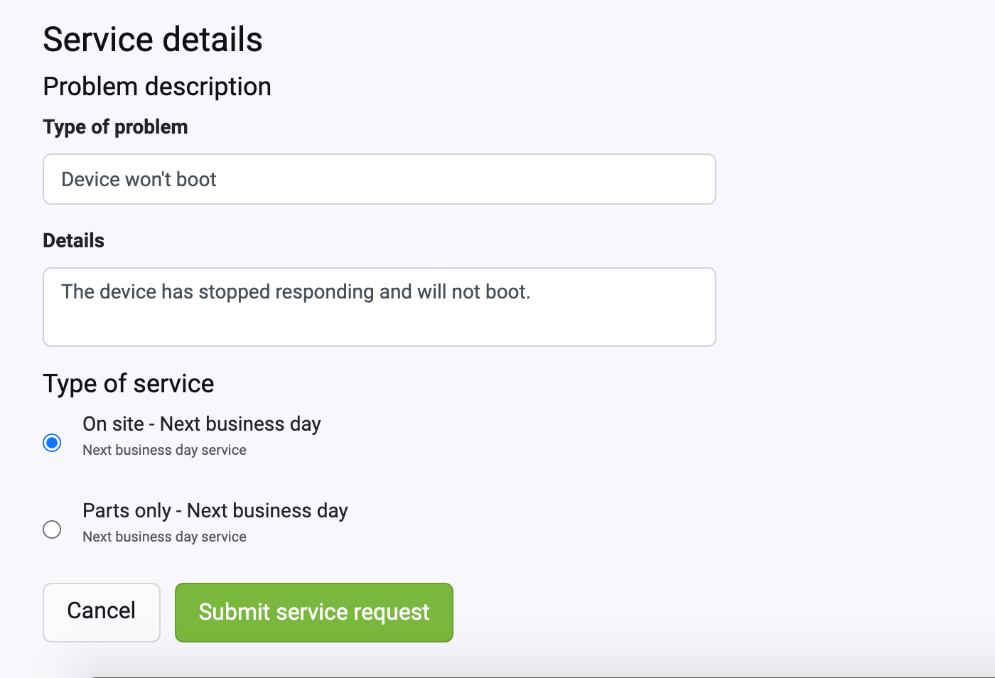Screen dimensions: 995x678
Task: Click the 'Service details' page heading
Action: tap(153, 39)
